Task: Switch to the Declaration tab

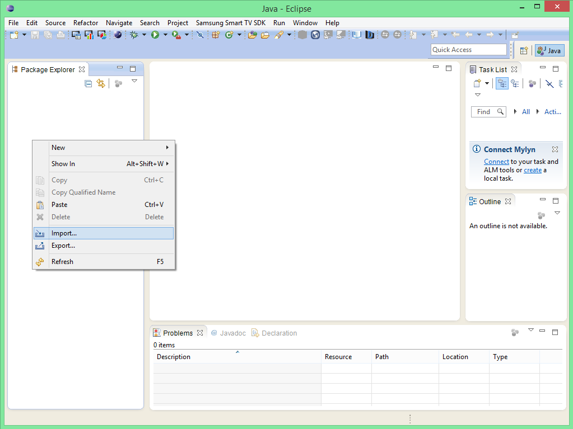Action: [274, 333]
